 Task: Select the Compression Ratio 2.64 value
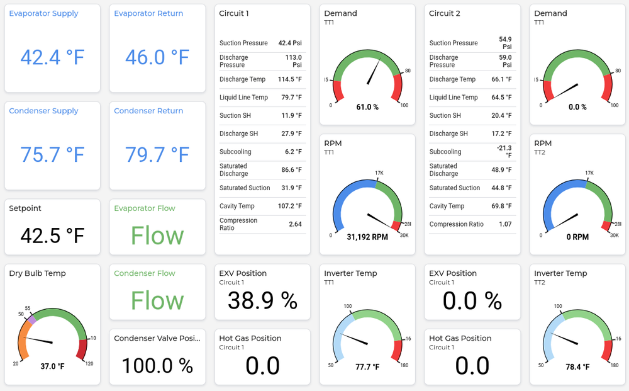click(296, 224)
